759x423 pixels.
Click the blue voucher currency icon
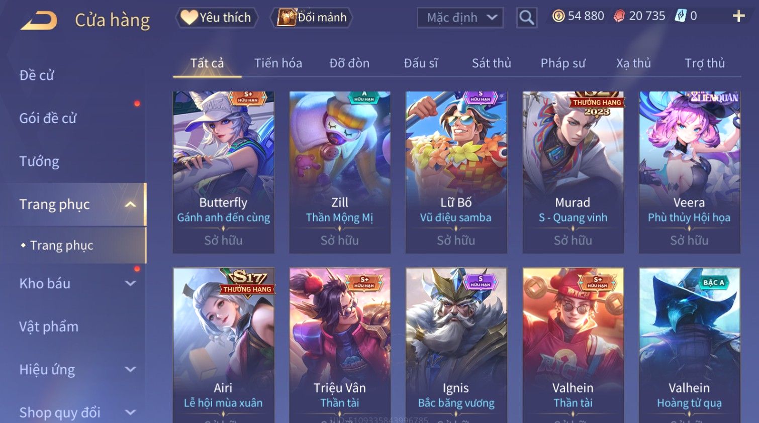pos(680,16)
